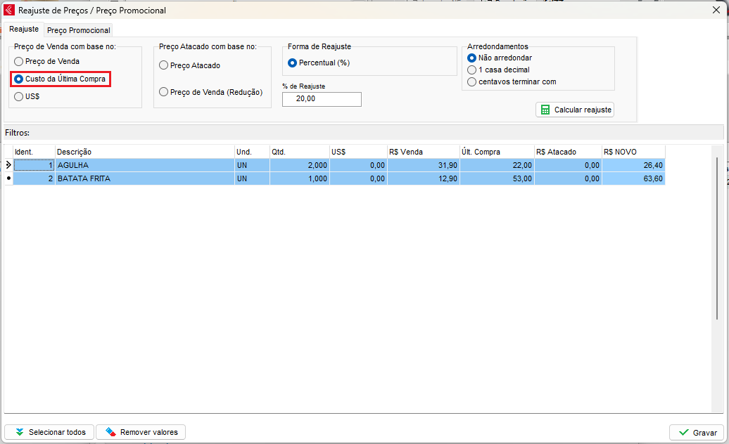Click the row indicator arrow beside AGULHA
Screen dimensions: 729x444
pyautogui.click(x=8, y=165)
